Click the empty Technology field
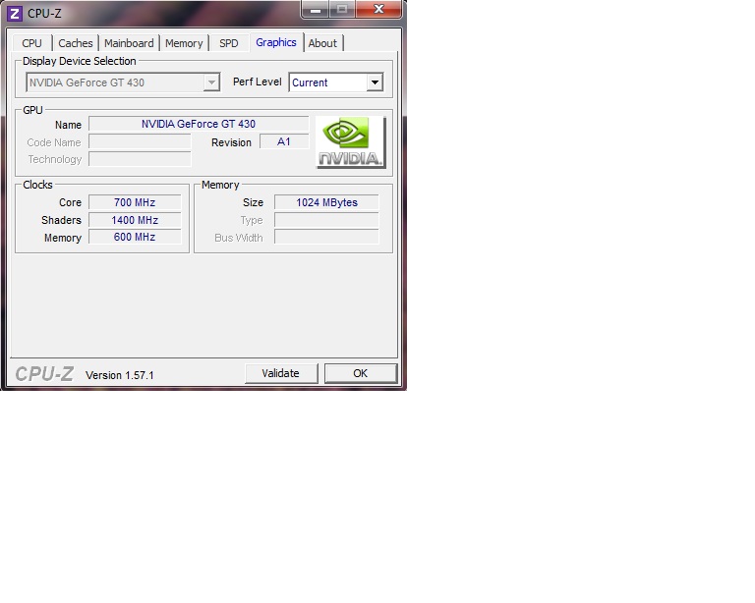 coord(140,159)
